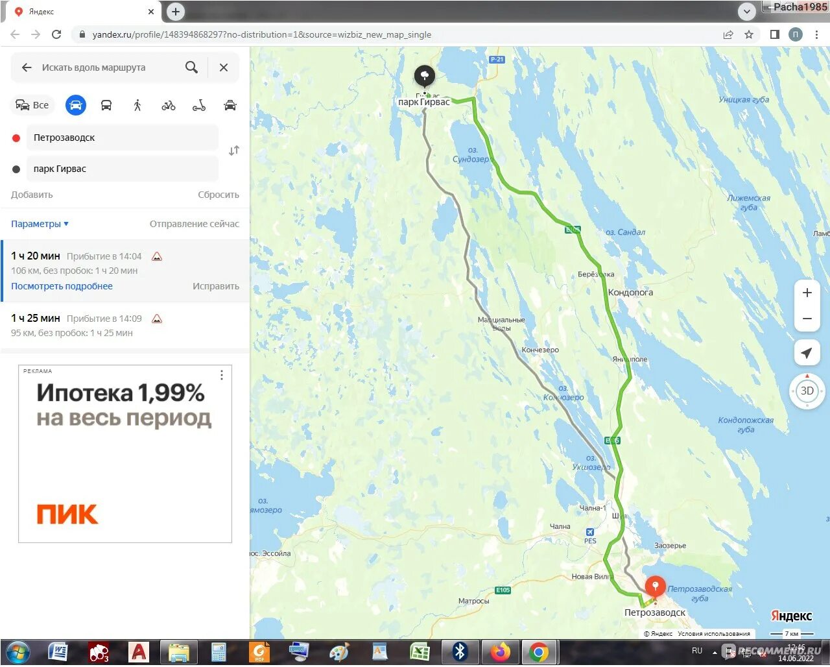
Task: Show my location on map
Action: [x=807, y=353]
